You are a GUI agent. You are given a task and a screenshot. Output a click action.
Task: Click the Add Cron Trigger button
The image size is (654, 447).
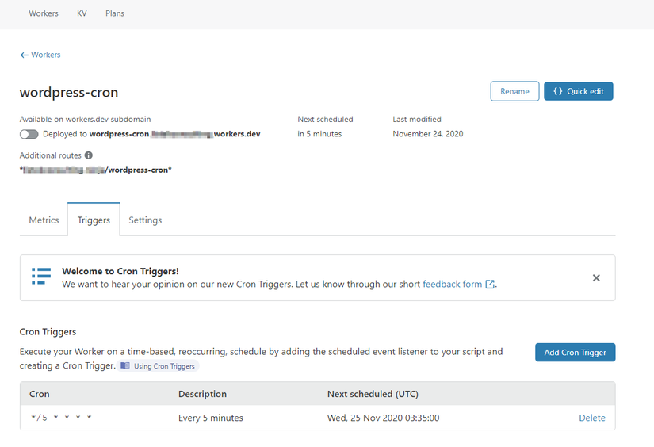pyautogui.click(x=576, y=353)
